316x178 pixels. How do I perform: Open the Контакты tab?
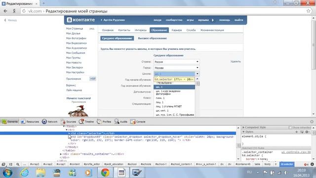124,30
